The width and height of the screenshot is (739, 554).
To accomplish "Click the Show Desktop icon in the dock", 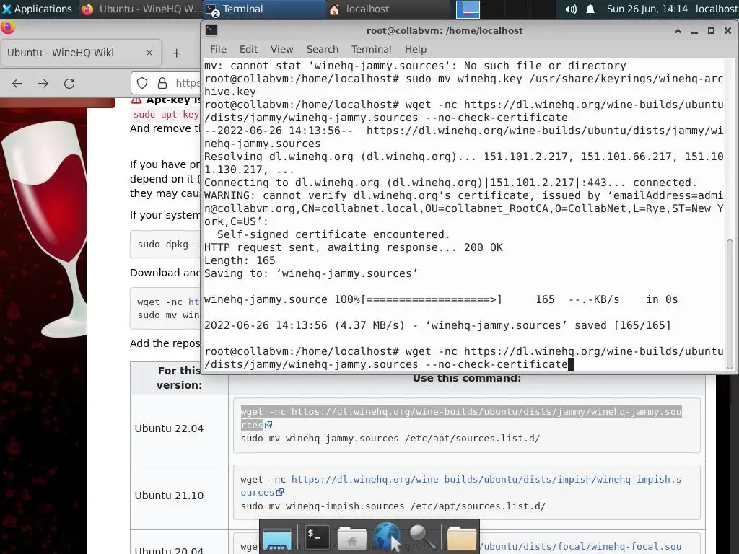I will 277,537.
